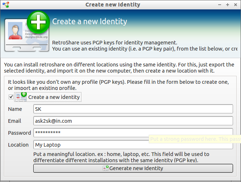Image resolution: width=241 pixels, height=182 pixels.
Task: Click the 'RetroShare uses PGP keys' description text
Action: tap(145, 46)
